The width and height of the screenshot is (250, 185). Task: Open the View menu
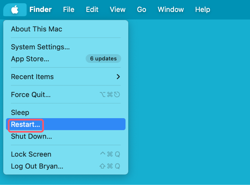point(117,9)
